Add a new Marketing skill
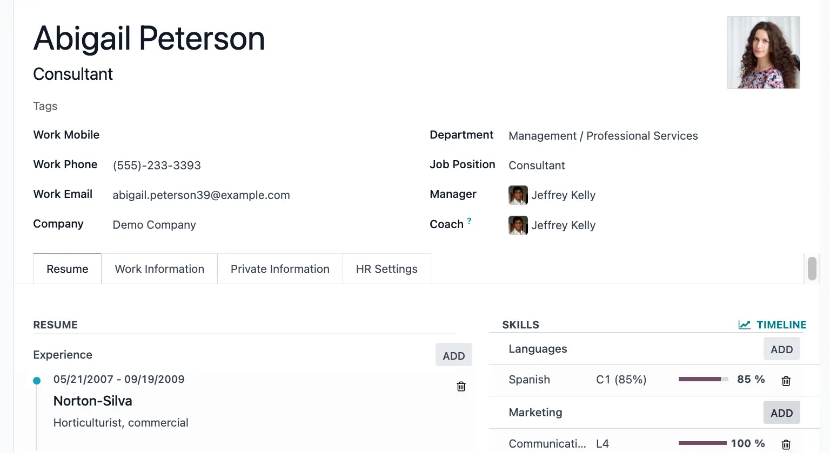This screenshot has width=830, height=453. click(x=781, y=413)
